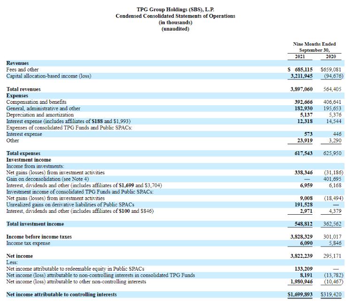
Task: Click the 'Revenues' section label
Action: point(17,63)
